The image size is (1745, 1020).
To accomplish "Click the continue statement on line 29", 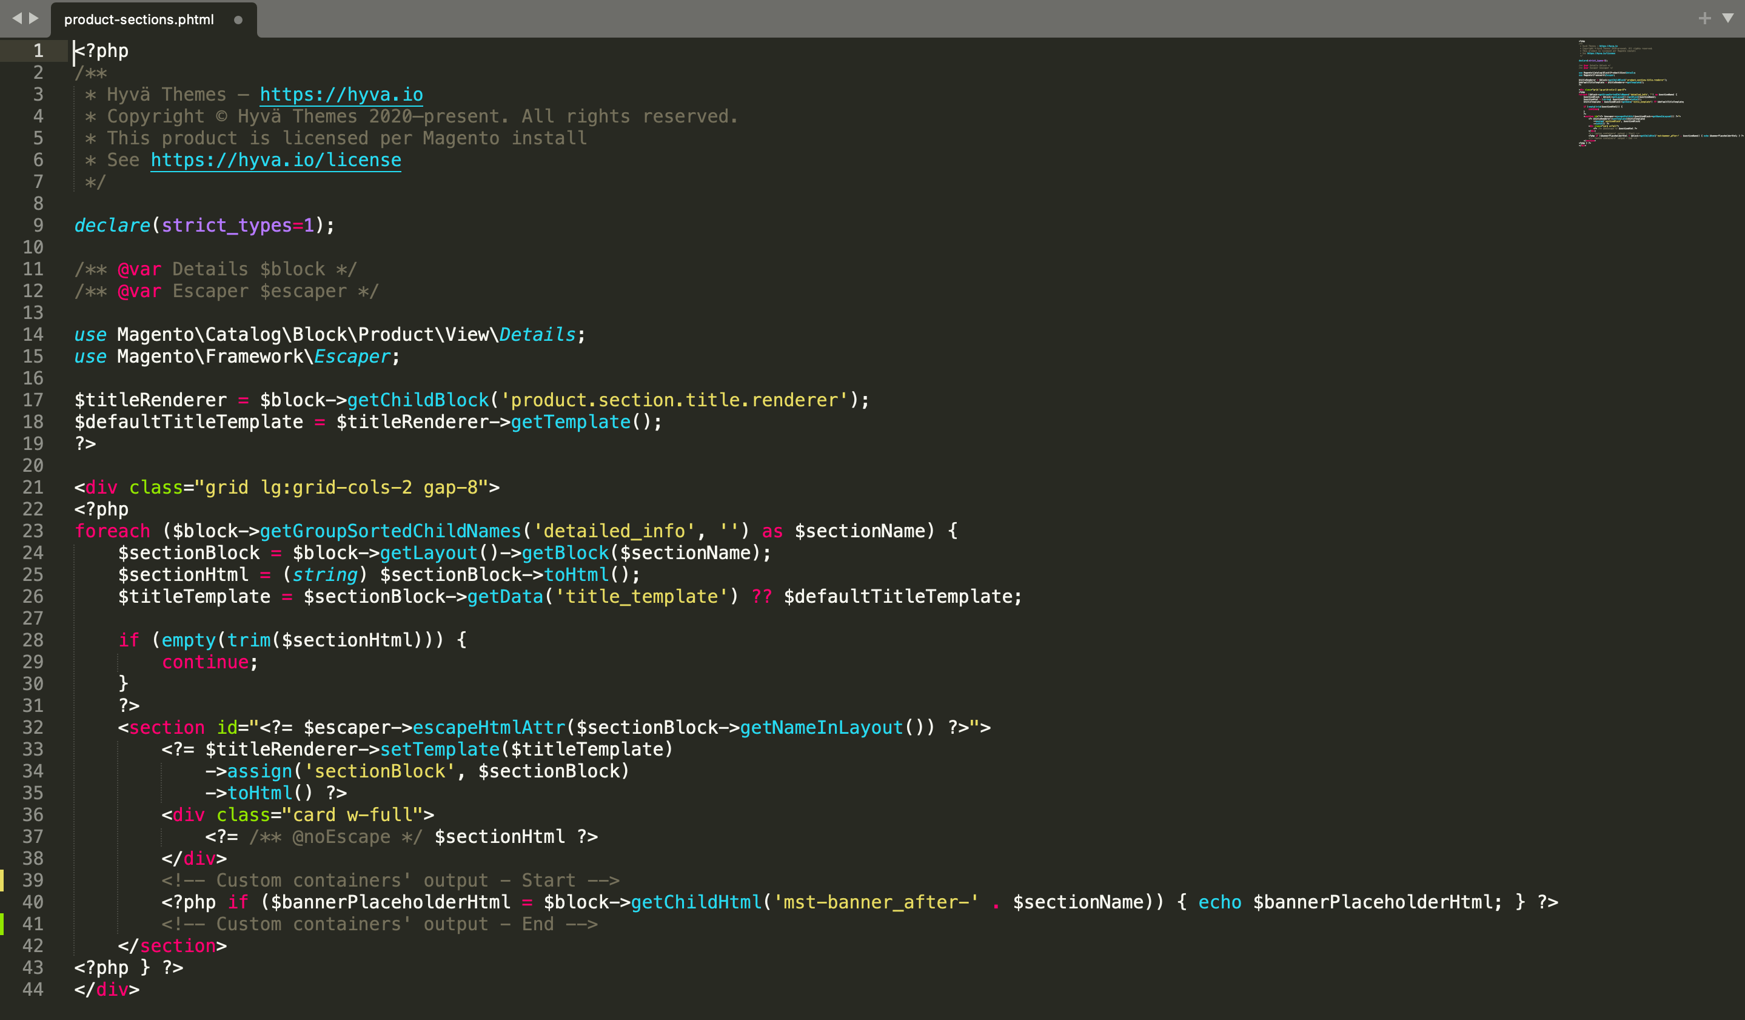I will (205, 662).
